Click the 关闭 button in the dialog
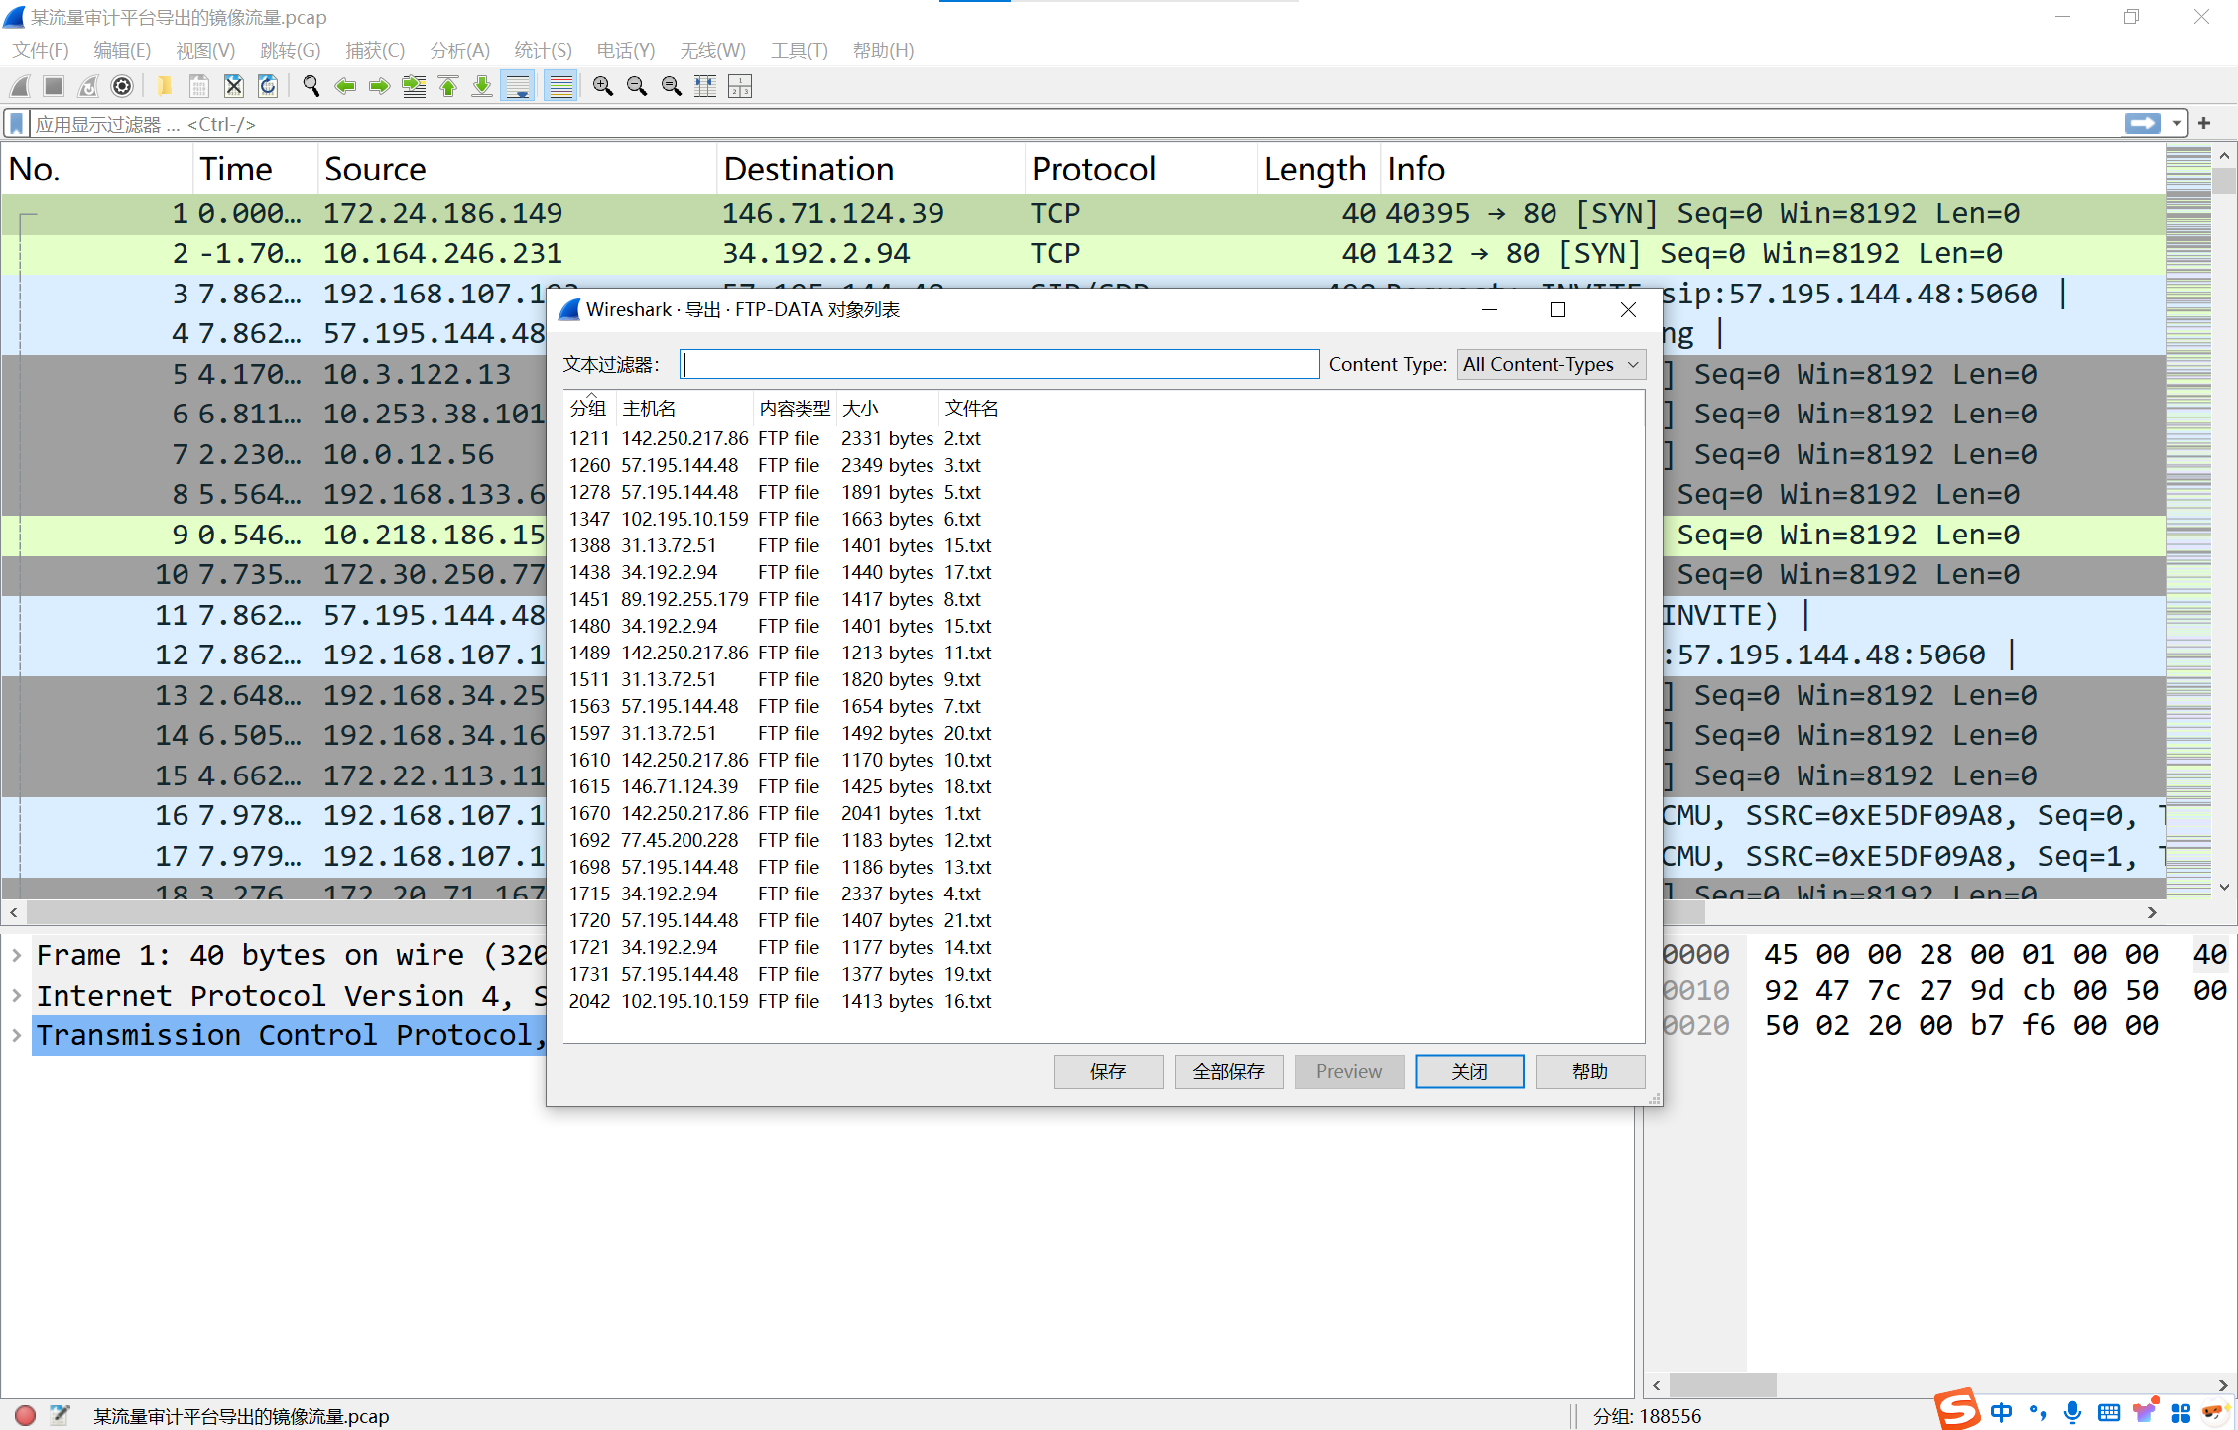 pos(1468,1071)
